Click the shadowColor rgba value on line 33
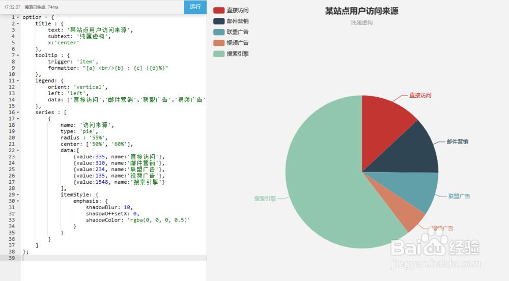 (159, 220)
